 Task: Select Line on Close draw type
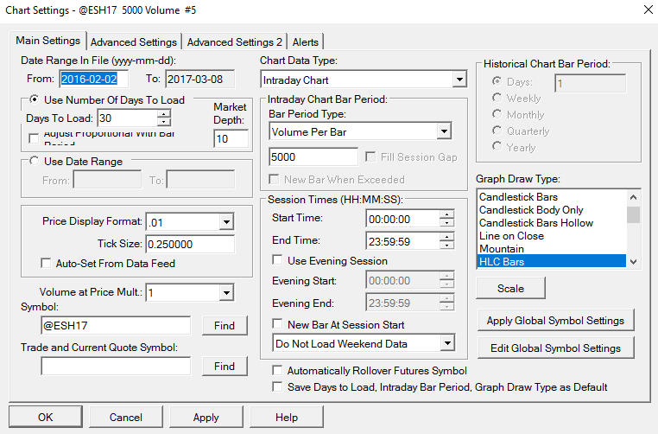click(552, 236)
